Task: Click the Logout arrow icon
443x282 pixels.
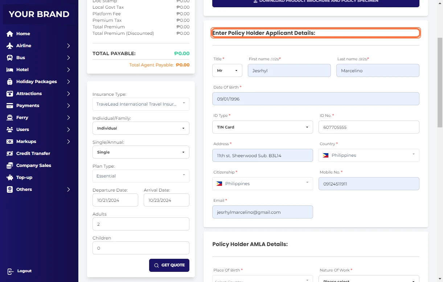Action: (x=11, y=271)
